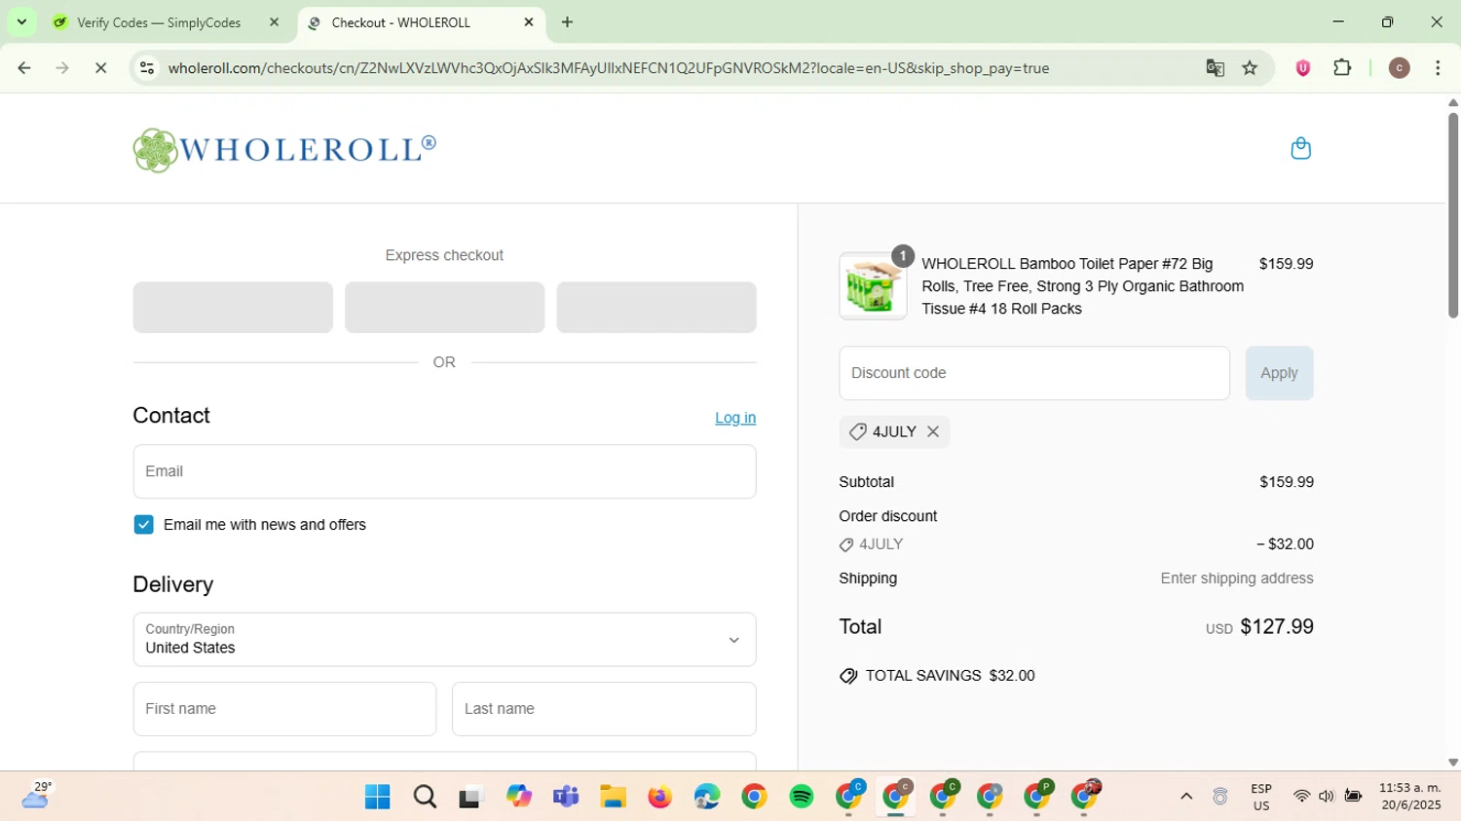Viewport: 1461px width, 821px height.
Task: Click the 4JULY discount tag chip
Action: (x=894, y=431)
